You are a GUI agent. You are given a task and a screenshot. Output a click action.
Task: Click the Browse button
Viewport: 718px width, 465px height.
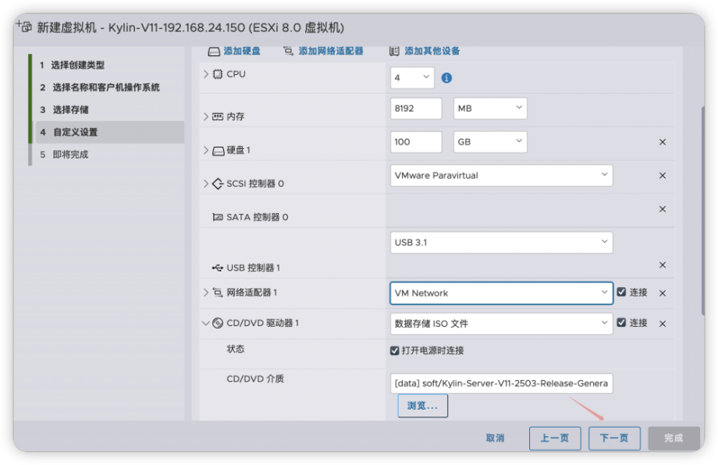423,406
